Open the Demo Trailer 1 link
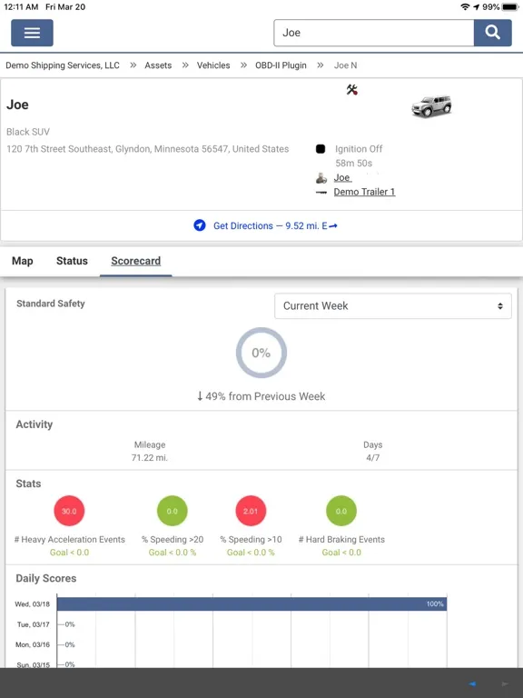 tap(364, 192)
